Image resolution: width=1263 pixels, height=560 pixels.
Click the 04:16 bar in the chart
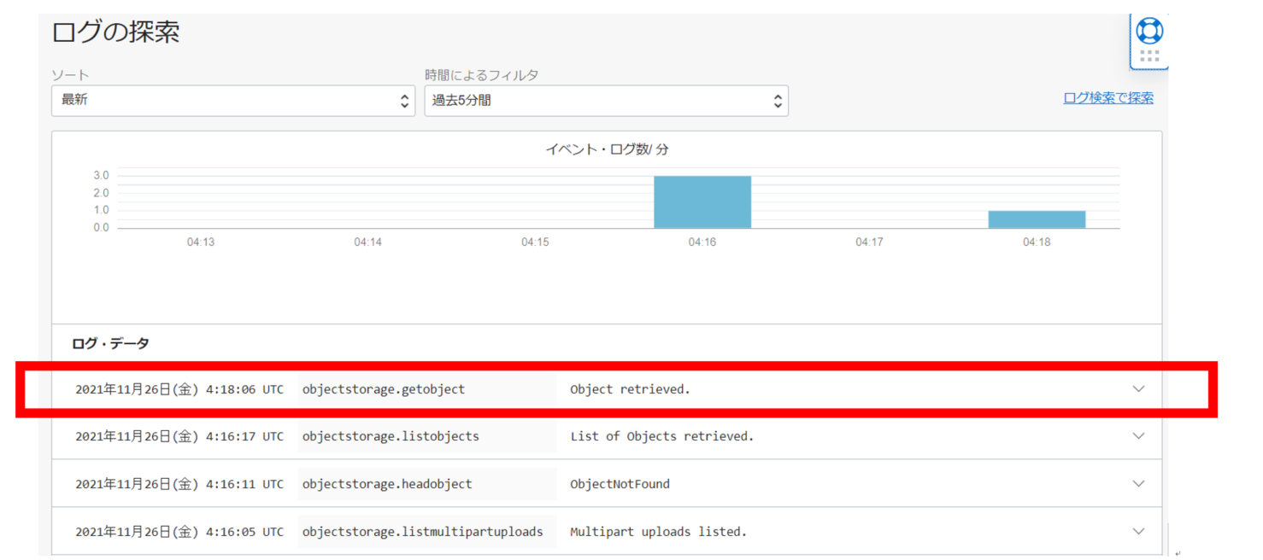(x=702, y=202)
